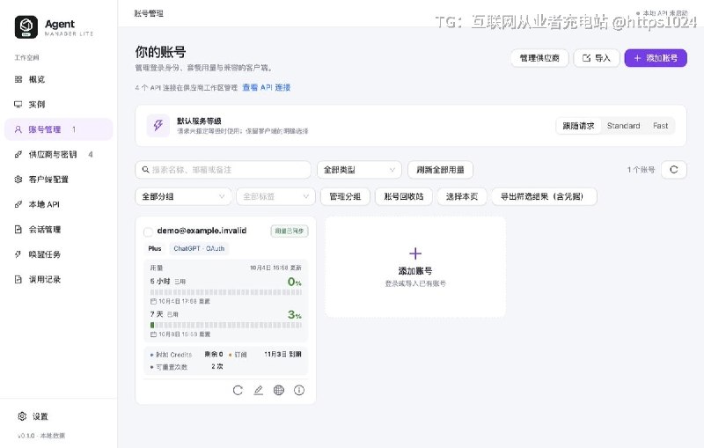Click the 导入 import button
The width and height of the screenshot is (704, 448).
tap(597, 58)
